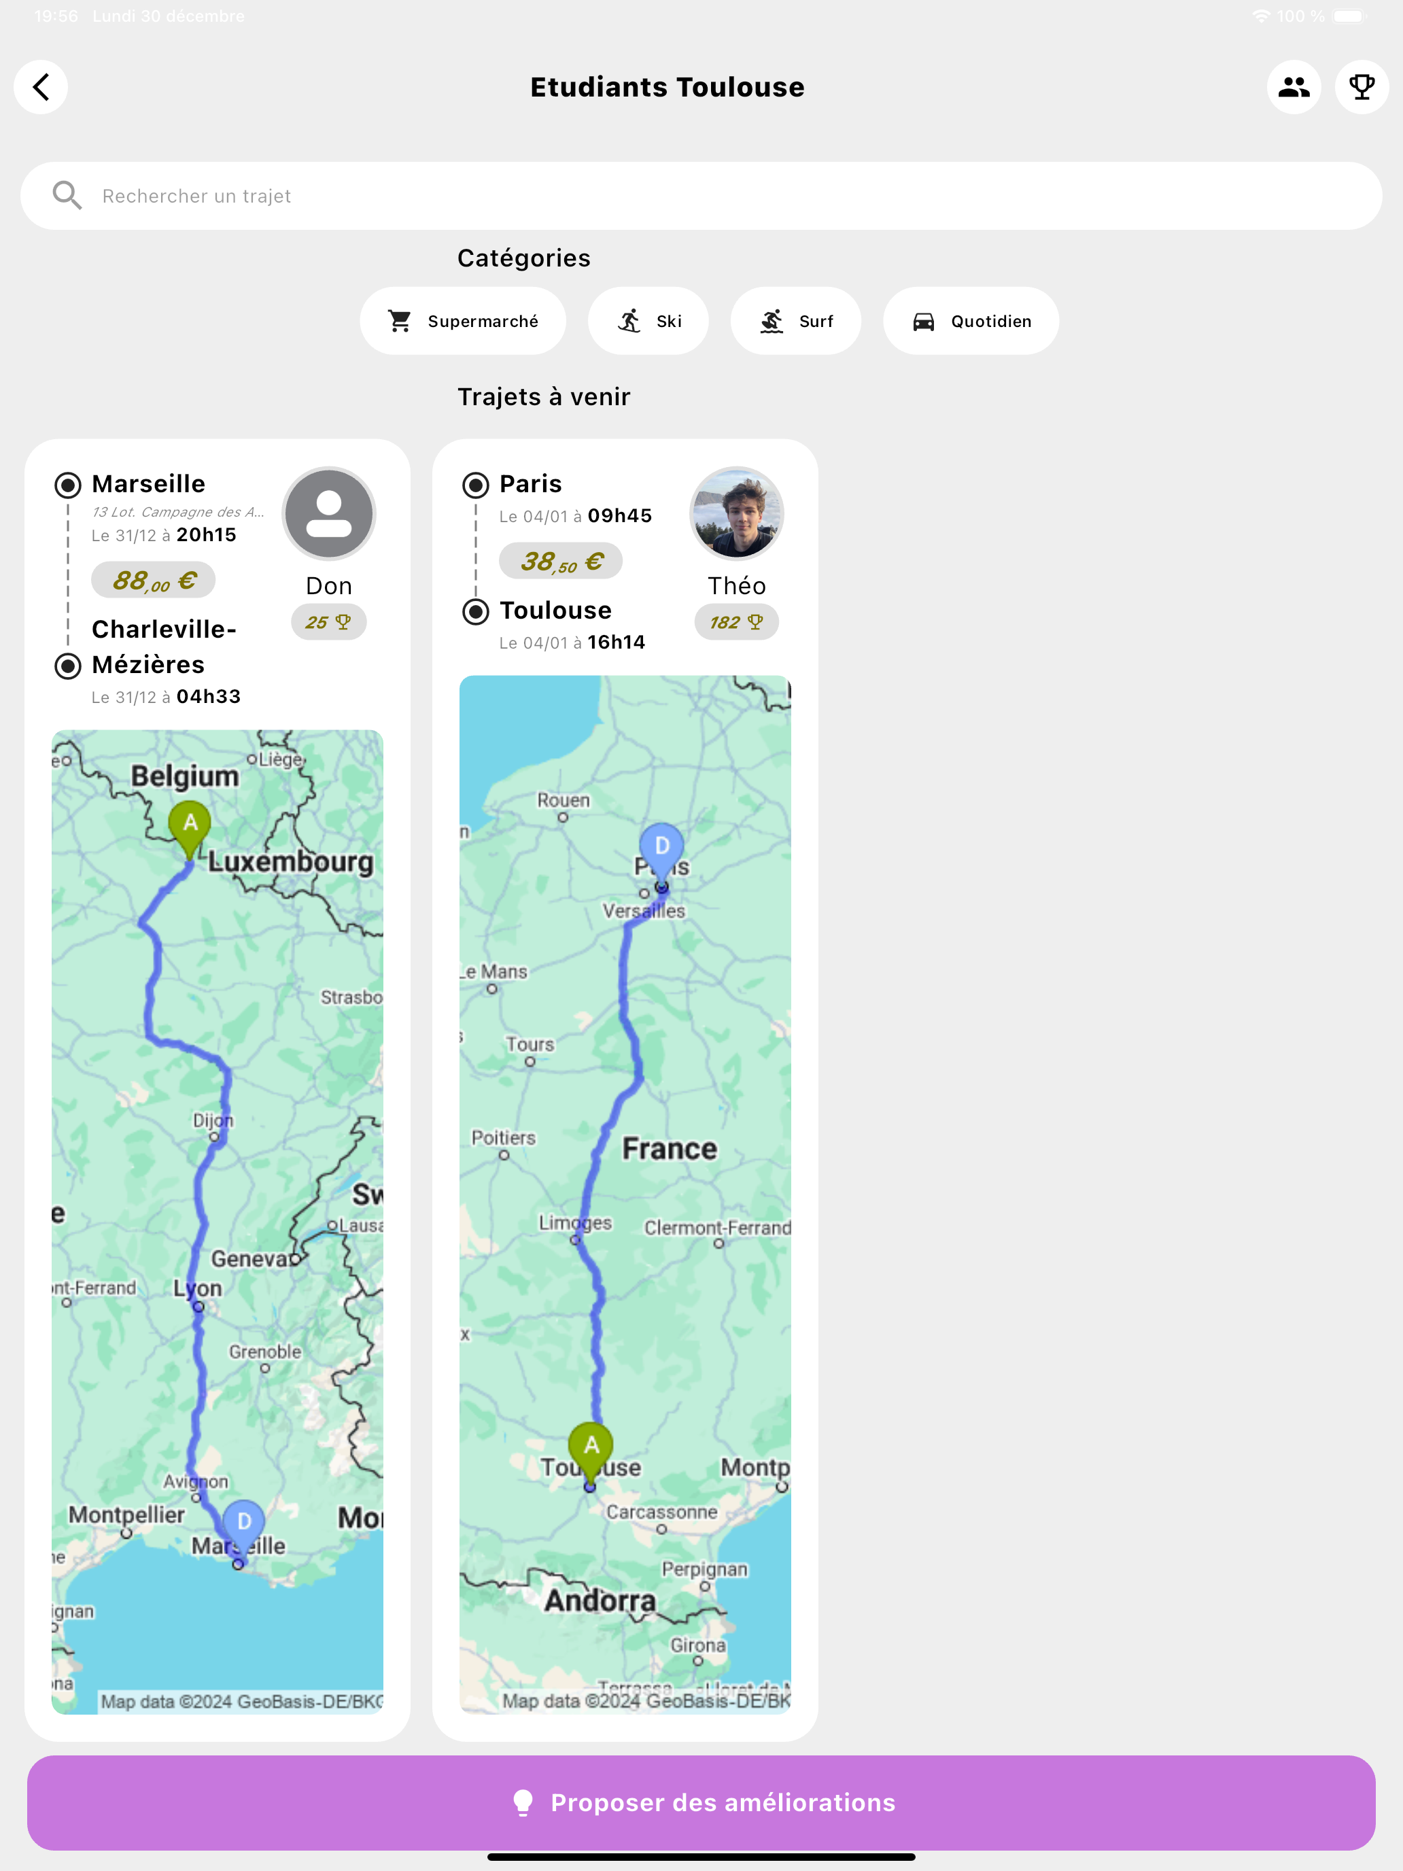
Task: Go back with the arrow button
Action: (41, 86)
